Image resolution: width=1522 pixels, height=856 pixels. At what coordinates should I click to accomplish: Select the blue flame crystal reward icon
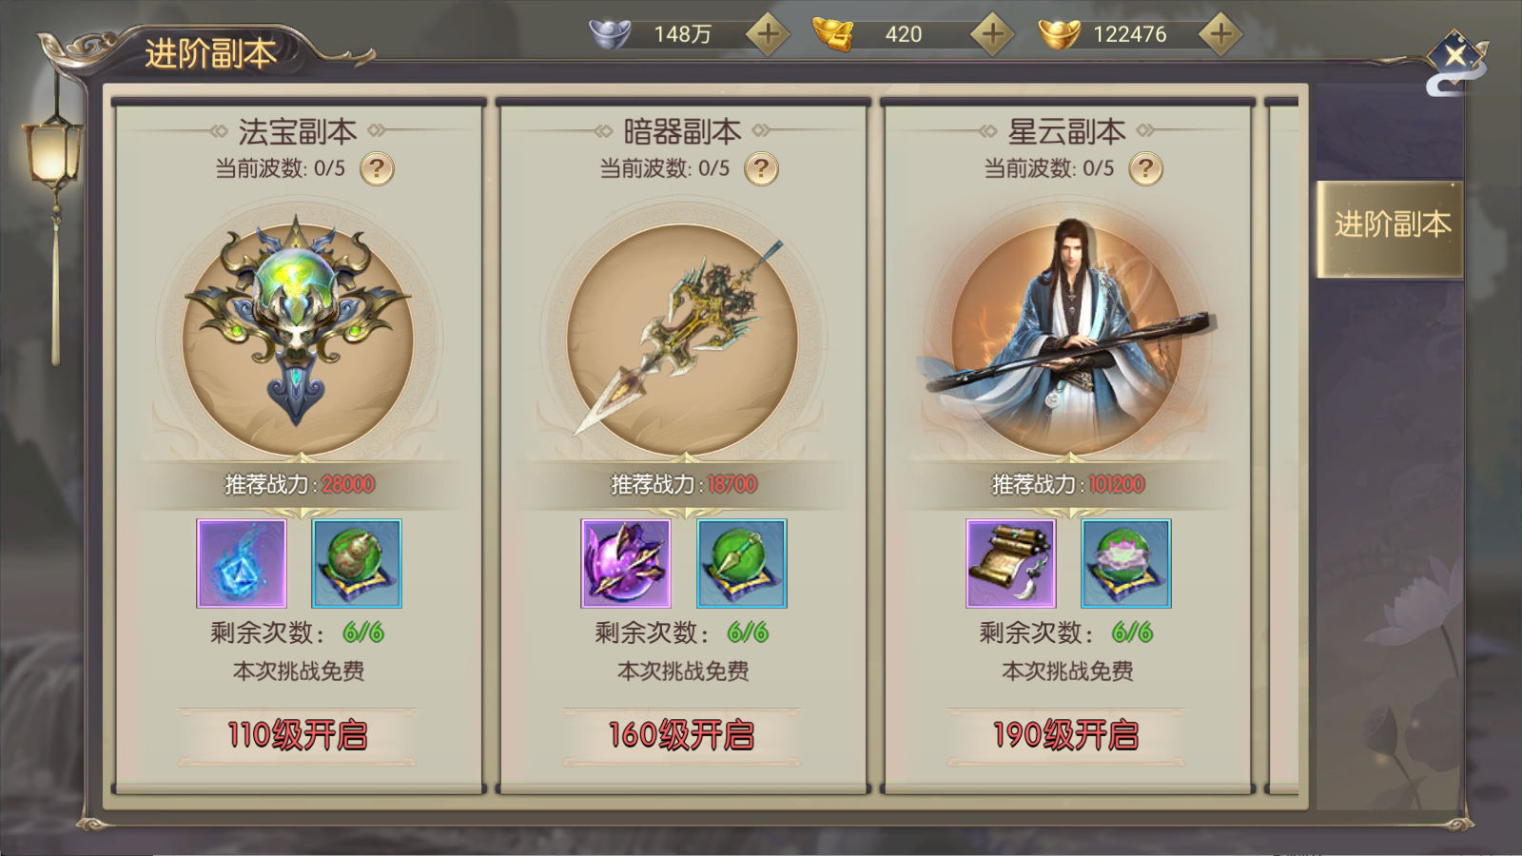242,563
